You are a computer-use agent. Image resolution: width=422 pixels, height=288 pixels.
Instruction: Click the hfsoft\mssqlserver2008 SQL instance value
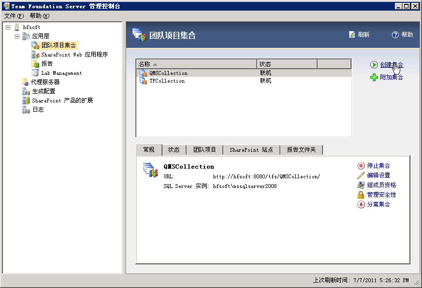tap(245, 186)
